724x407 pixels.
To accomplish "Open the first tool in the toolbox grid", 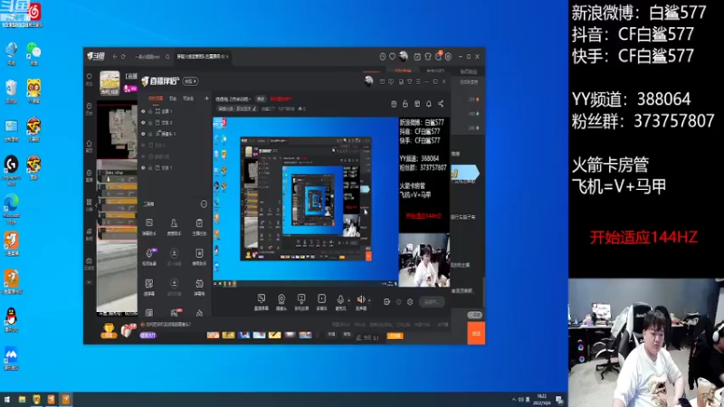I will coord(149,226).
